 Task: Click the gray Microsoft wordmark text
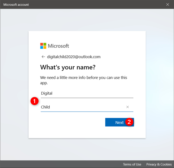(x=59, y=46)
